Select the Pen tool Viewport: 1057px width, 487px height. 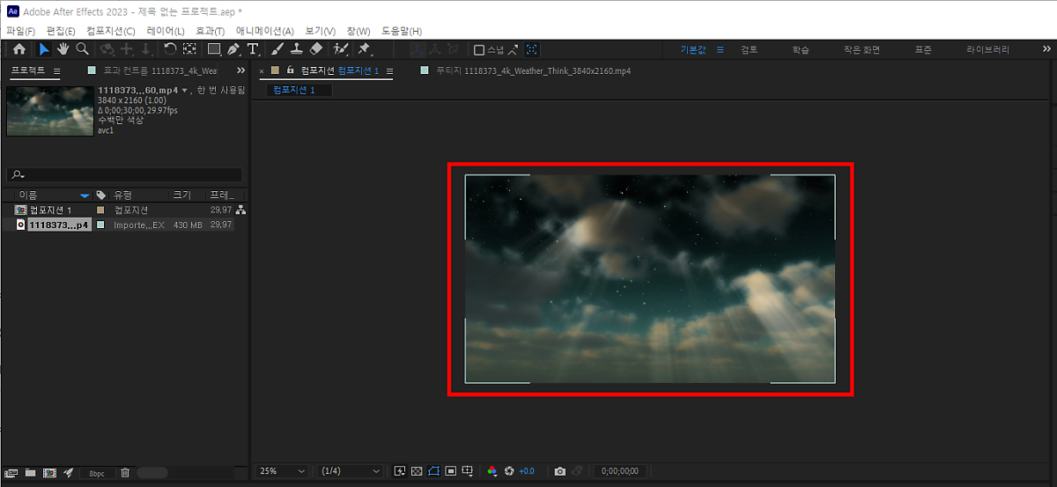tap(233, 49)
